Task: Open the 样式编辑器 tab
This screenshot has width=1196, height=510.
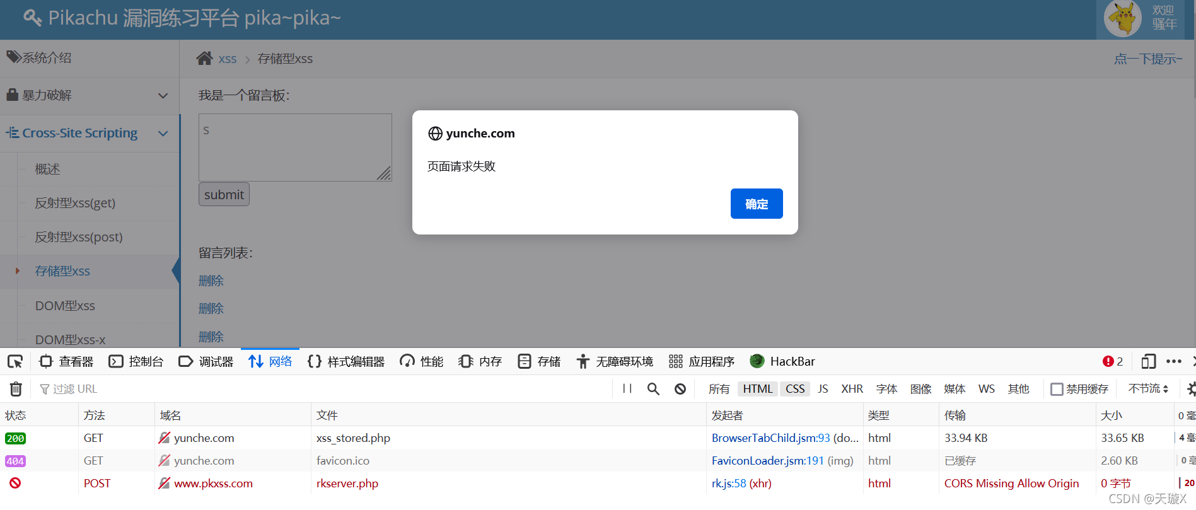Action: tap(346, 361)
